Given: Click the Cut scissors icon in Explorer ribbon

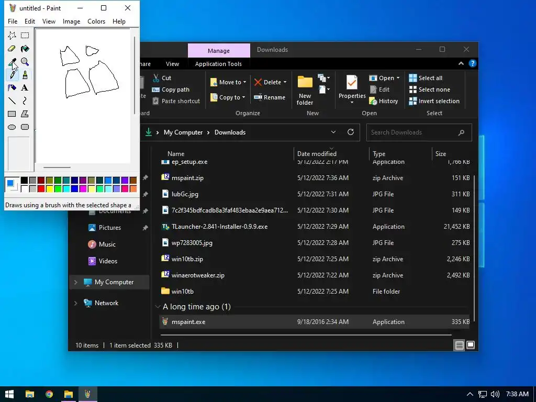Looking at the screenshot, I should coord(156,78).
